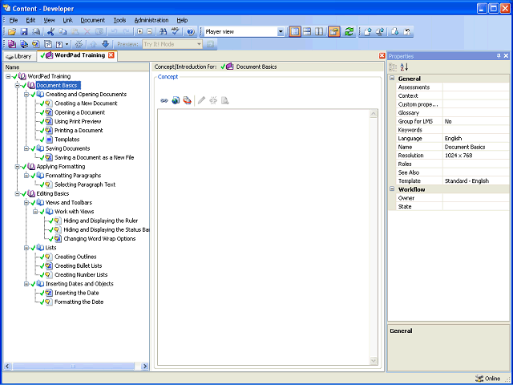513x385 pixels.
Task: Open Help via the blue question-mark icon
Action: 191,32
